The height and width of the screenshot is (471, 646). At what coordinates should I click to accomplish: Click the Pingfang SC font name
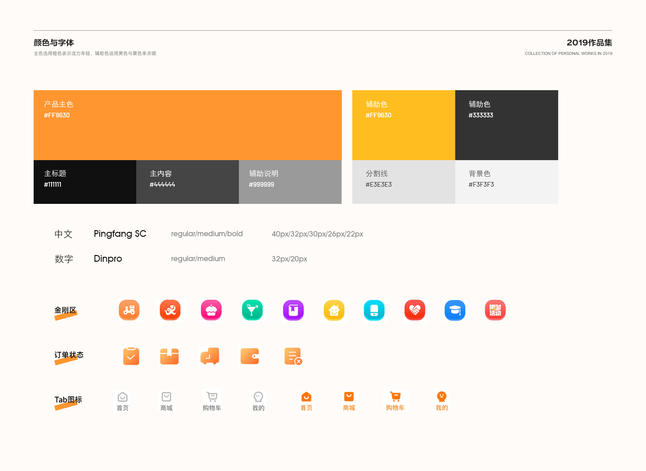click(x=120, y=234)
